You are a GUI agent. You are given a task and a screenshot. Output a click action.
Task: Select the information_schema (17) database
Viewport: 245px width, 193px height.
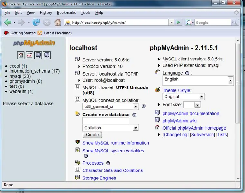click(x=34, y=71)
